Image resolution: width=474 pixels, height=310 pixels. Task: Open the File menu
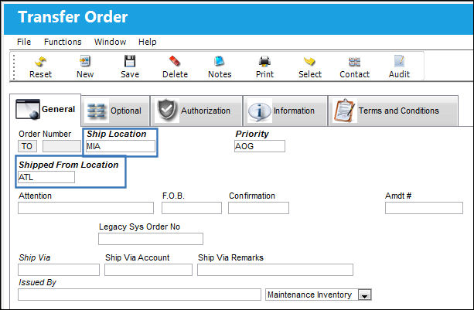[x=24, y=42]
